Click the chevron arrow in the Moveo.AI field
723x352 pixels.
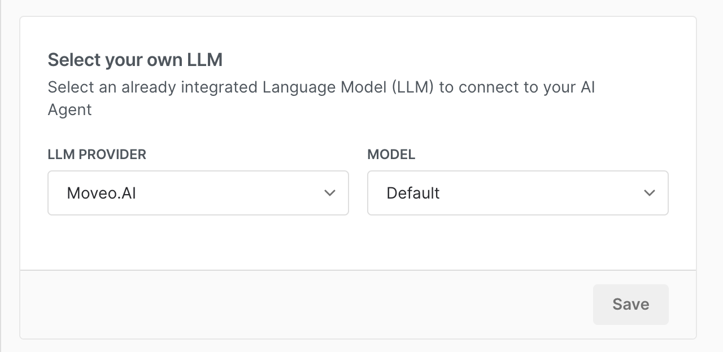tap(330, 193)
